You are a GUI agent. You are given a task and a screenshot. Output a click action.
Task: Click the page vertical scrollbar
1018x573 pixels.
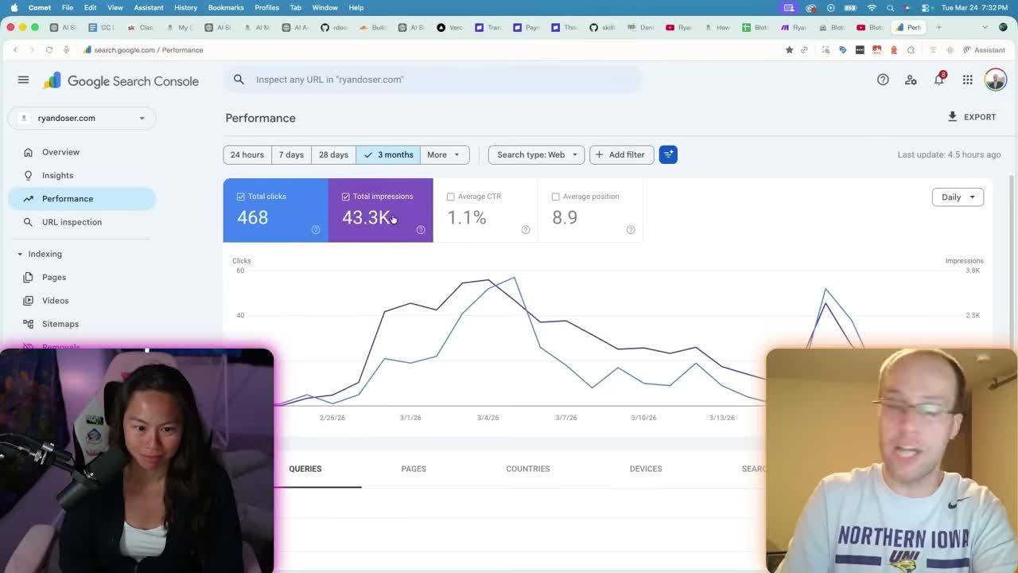1012,263
